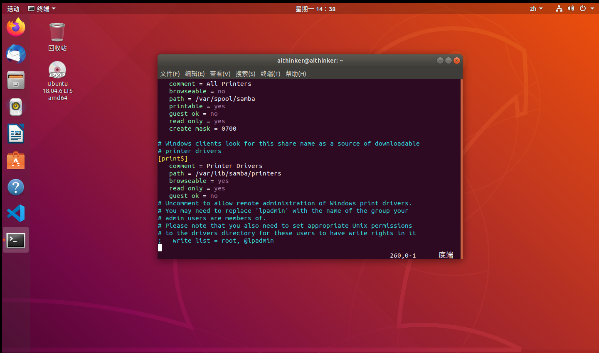The width and height of the screenshot is (599, 353).
Task: Open the clock showing 星期一 14:38
Action: [x=316, y=9]
